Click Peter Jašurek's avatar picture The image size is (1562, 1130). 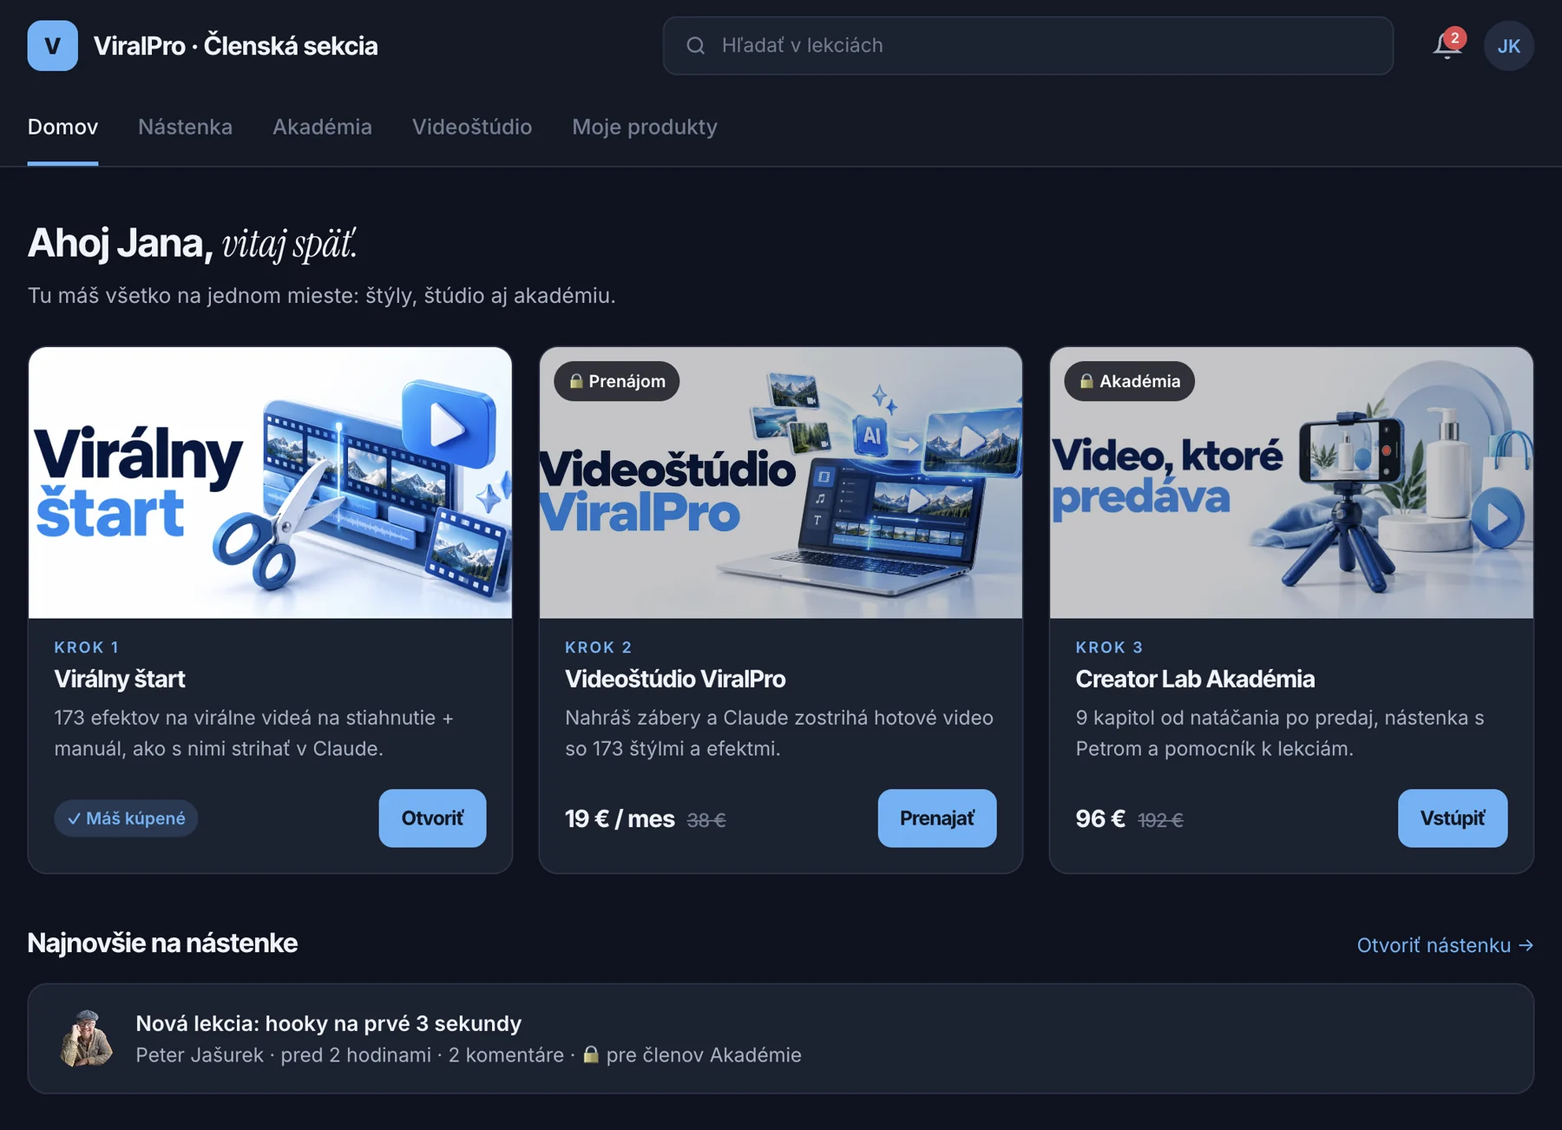tap(87, 1038)
